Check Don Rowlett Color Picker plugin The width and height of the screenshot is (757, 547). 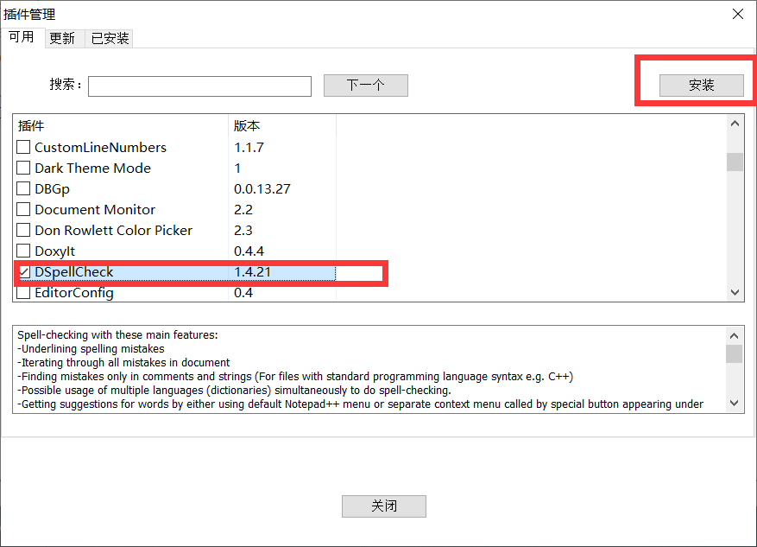click(22, 230)
